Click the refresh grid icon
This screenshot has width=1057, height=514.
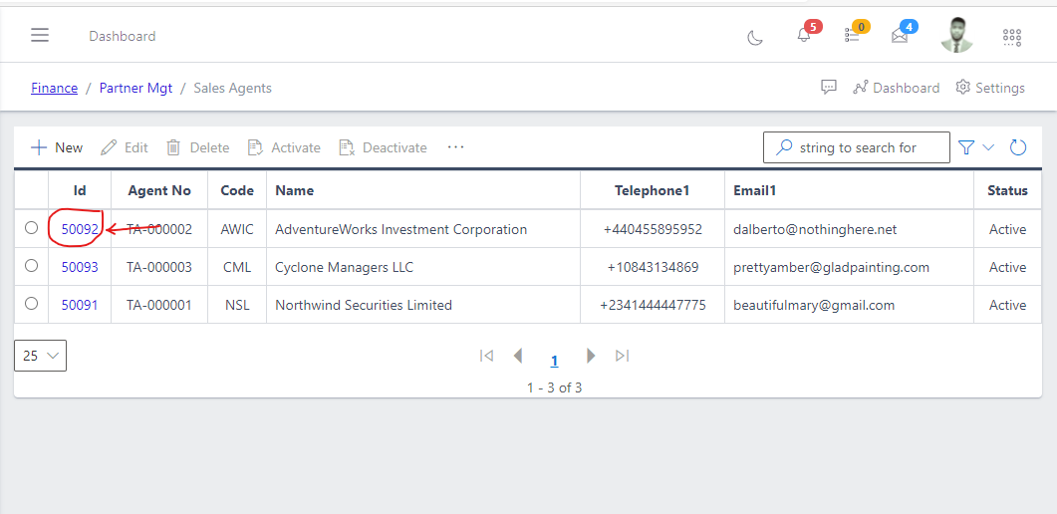coord(1018,147)
